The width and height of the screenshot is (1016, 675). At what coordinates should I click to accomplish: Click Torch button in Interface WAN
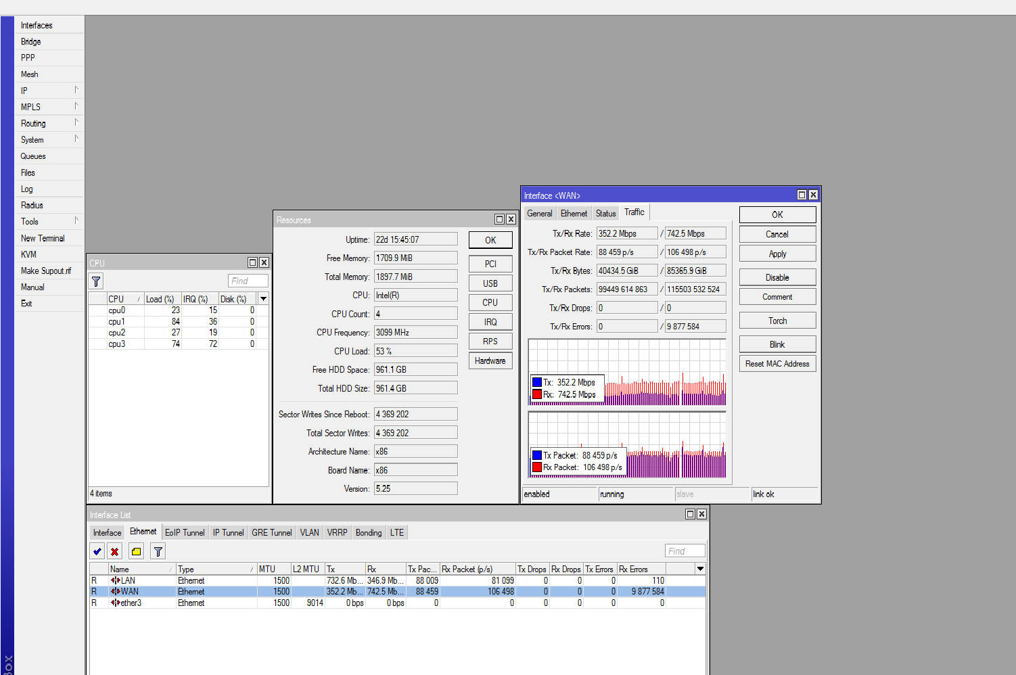click(777, 321)
